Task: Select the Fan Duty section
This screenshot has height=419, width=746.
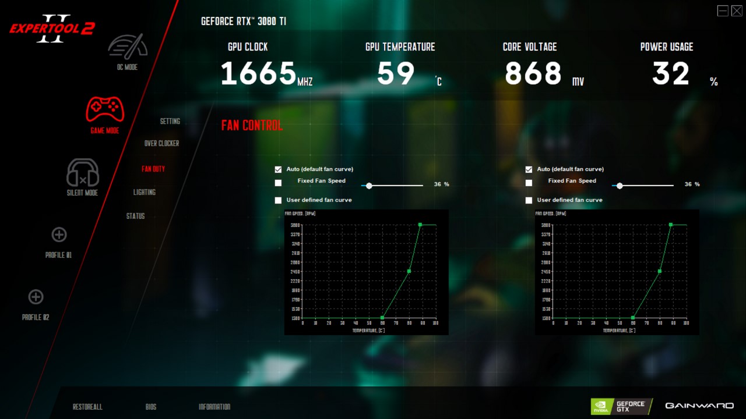Action: tap(153, 169)
